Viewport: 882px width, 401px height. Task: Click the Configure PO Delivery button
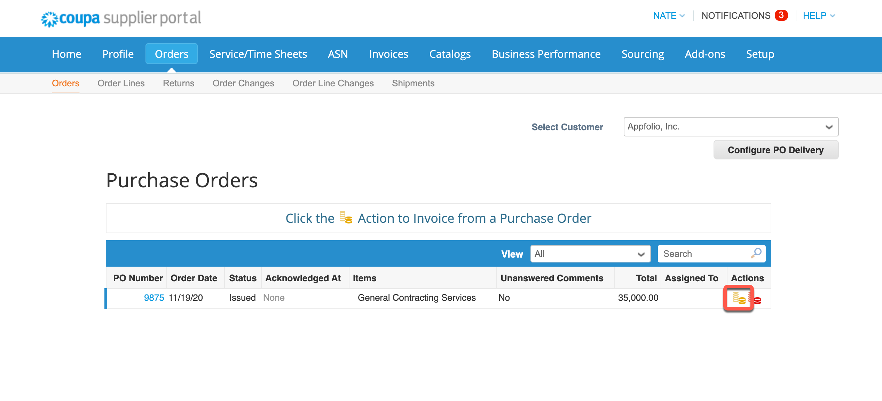[775, 150]
